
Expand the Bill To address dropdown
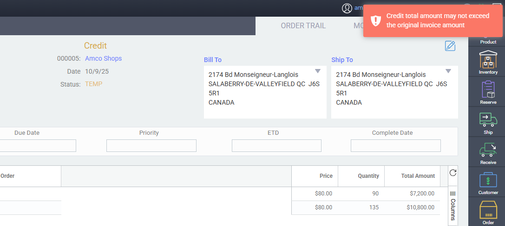pos(318,71)
